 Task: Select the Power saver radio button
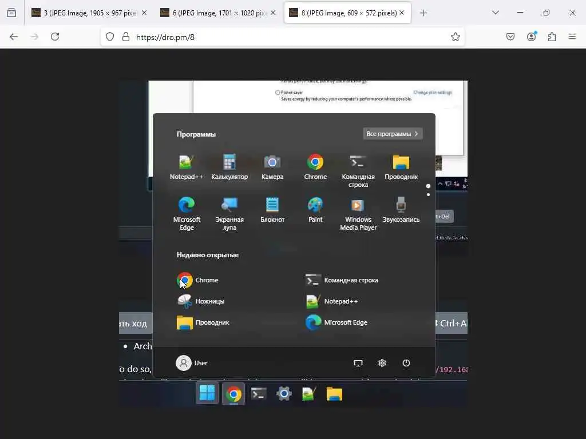coord(278,93)
